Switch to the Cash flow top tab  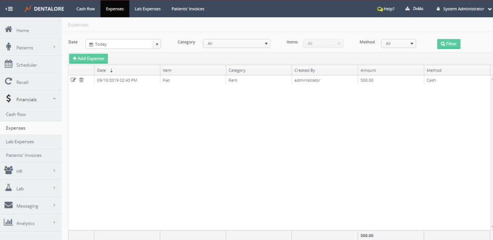(x=86, y=9)
